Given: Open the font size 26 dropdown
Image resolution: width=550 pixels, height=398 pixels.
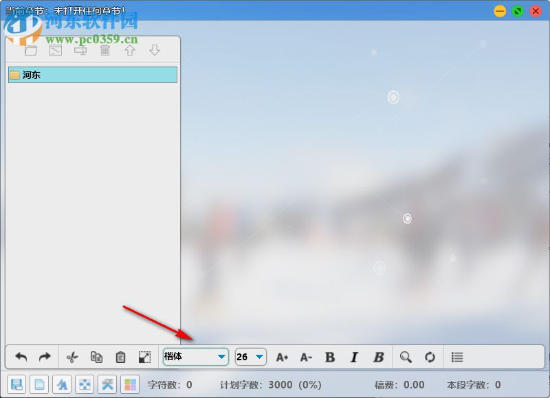Looking at the screenshot, I should [x=250, y=357].
